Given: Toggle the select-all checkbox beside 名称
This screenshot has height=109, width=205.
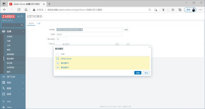Looking at the screenshot, I should click(58, 54).
